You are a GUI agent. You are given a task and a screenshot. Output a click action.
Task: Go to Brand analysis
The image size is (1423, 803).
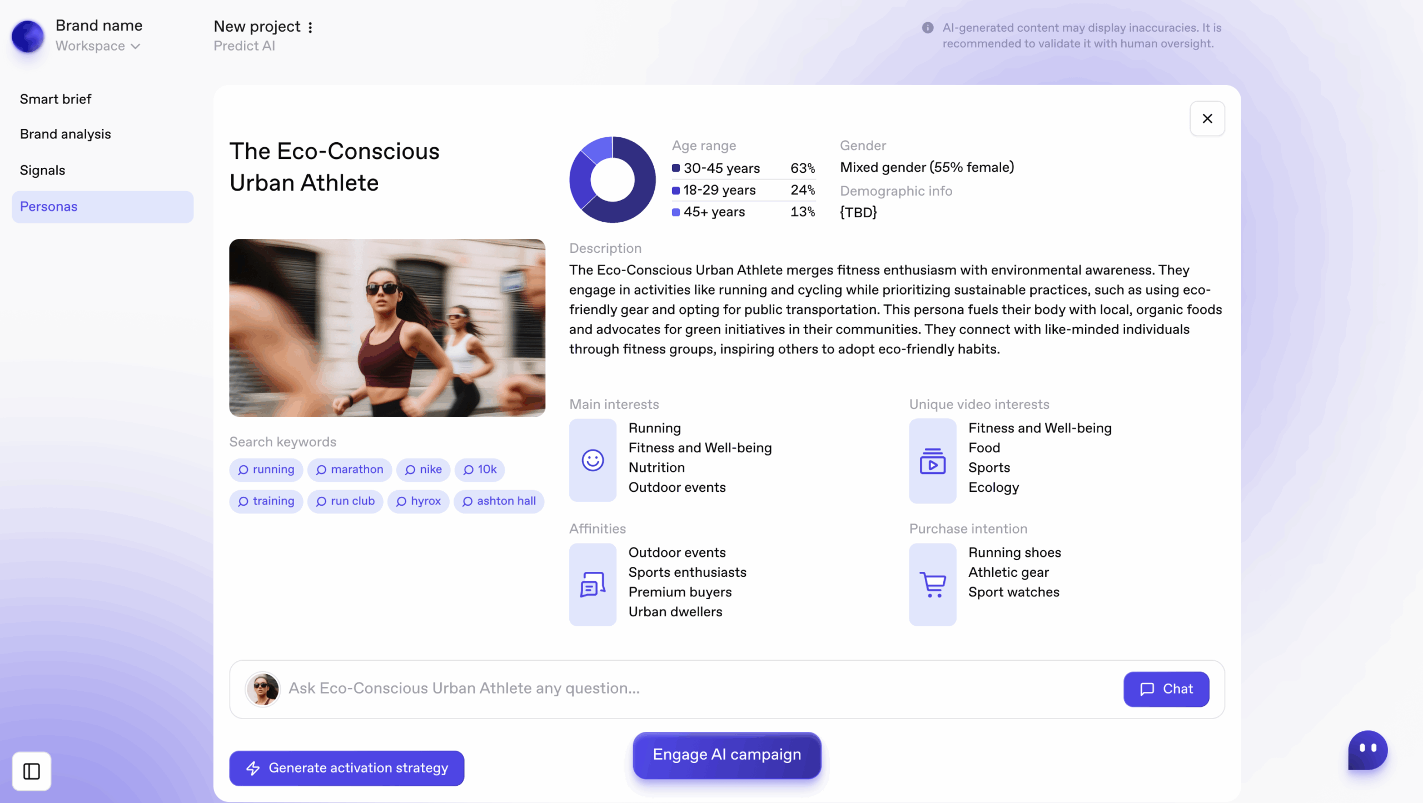click(x=66, y=134)
